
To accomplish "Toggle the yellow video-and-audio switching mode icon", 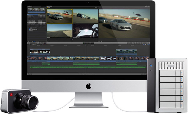I will click(47, 7).
